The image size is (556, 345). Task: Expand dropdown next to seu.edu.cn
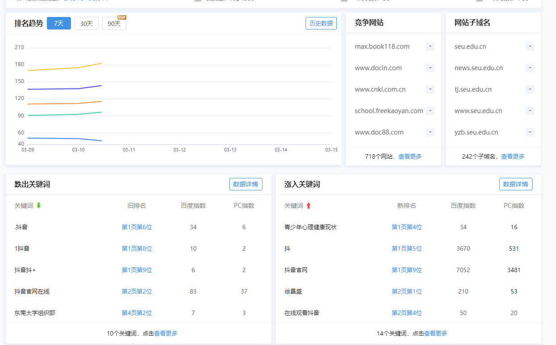click(530, 46)
